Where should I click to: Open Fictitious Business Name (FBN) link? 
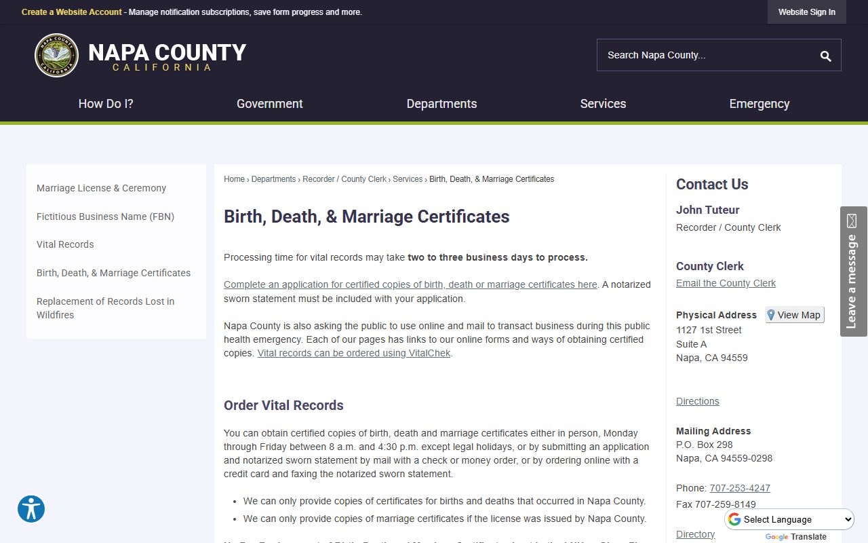pyautogui.click(x=105, y=217)
